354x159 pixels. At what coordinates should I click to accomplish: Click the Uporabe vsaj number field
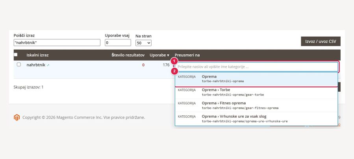118,43
